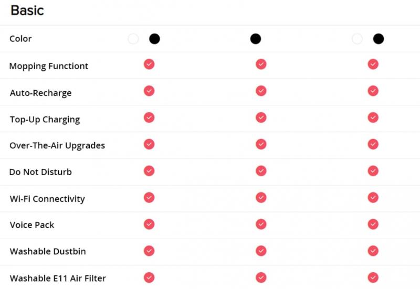Click the Wi-Fi Connectivity row label
Image resolution: width=420 pixels, height=289 pixels.
[x=47, y=199]
